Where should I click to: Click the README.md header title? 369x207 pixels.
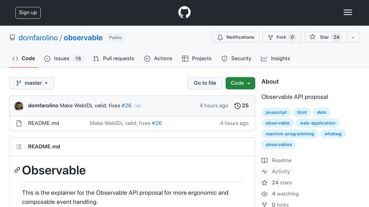click(x=44, y=147)
